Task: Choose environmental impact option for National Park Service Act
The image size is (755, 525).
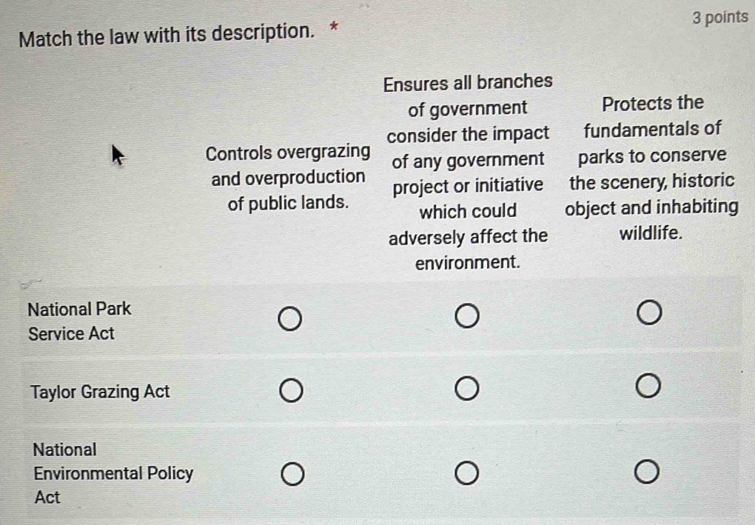Action: click(467, 316)
